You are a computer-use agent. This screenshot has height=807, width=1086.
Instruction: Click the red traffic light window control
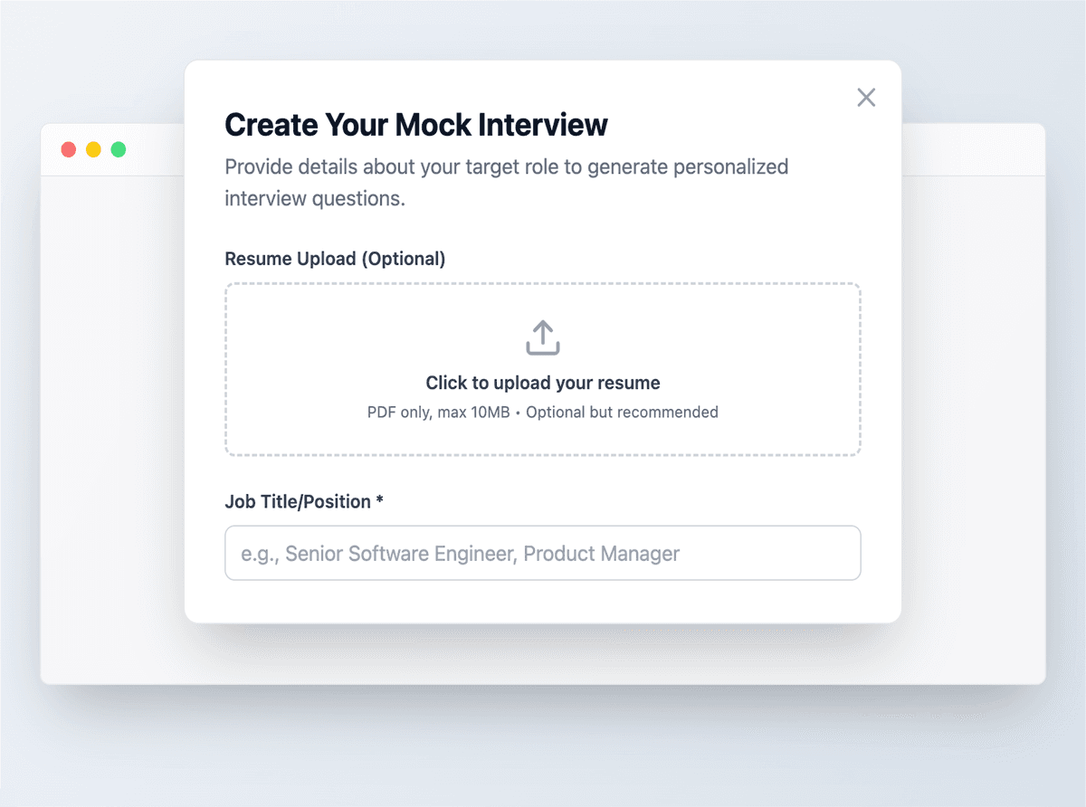pyautogui.click(x=68, y=149)
